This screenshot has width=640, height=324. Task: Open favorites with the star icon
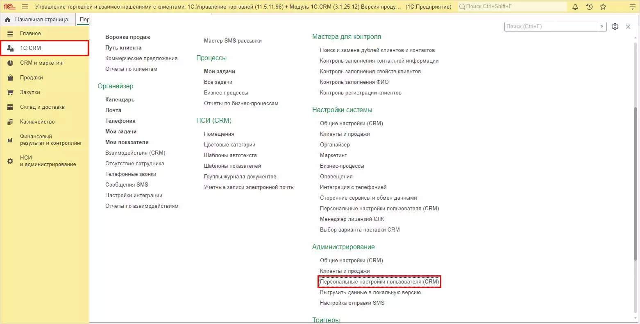pos(603,7)
